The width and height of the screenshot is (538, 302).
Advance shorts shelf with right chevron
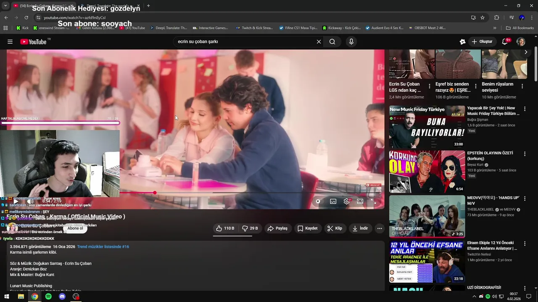tap(525, 52)
